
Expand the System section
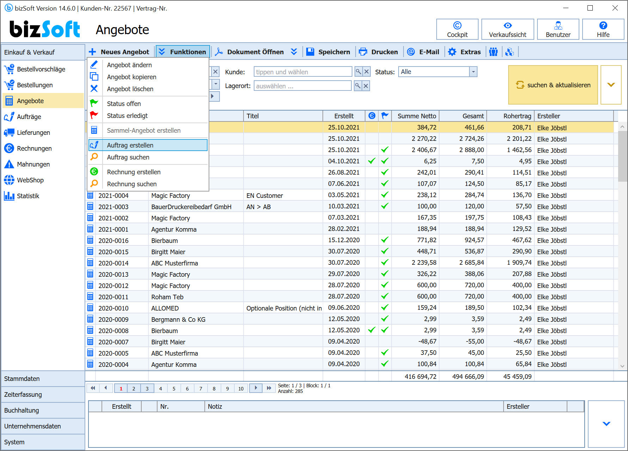[x=43, y=442]
